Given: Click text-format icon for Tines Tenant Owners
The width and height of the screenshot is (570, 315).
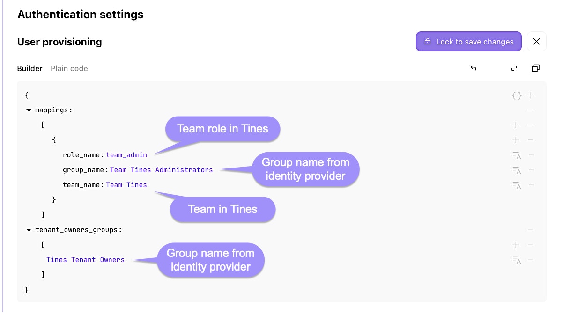Looking at the screenshot, I should (x=517, y=260).
